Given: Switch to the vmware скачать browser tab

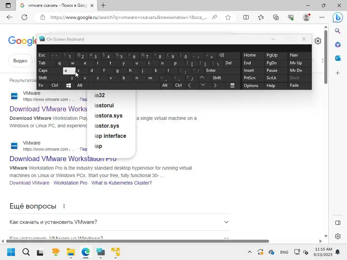Looking at the screenshot, I should [57, 5].
